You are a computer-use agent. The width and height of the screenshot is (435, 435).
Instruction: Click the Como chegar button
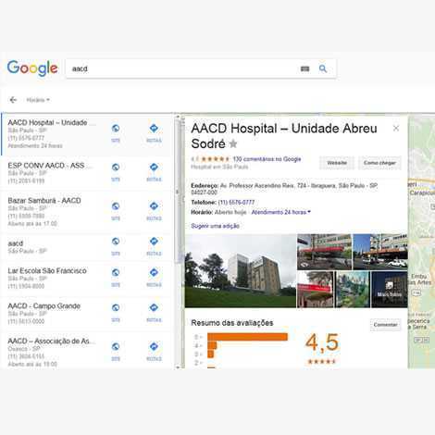pos(379,163)
